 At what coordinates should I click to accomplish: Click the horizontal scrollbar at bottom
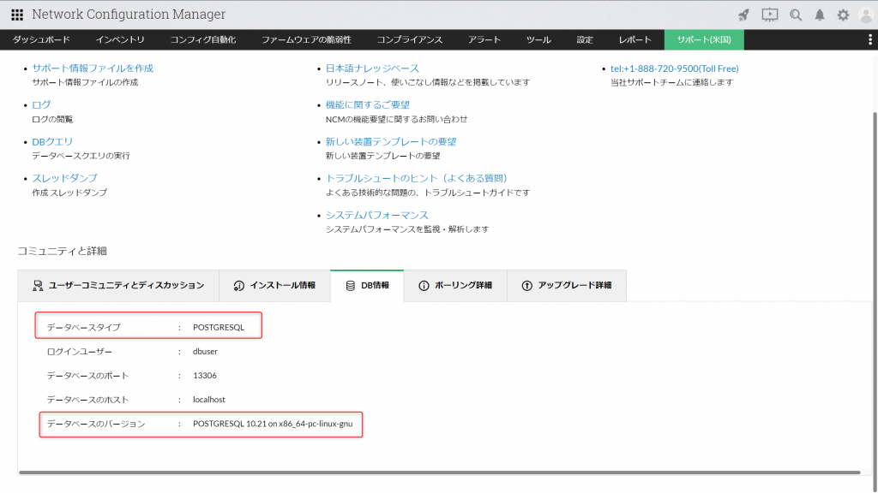coord(440,472)
